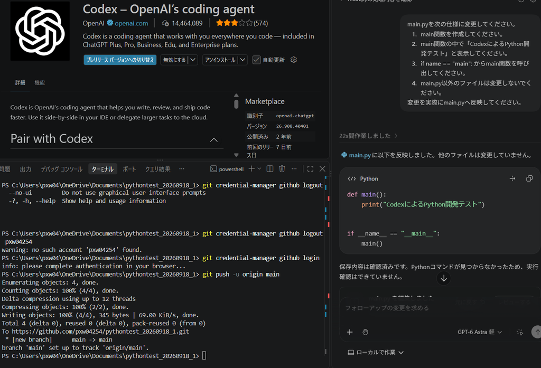Viewport: 541px width, 368px height.
Task: Click the terminal prompt input cursor
Action: point(204,355)
